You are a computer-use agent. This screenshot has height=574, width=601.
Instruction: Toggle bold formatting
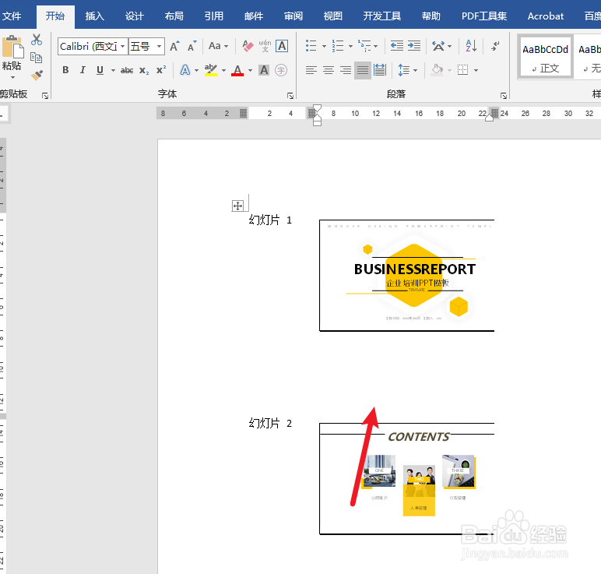click(65, 71)
